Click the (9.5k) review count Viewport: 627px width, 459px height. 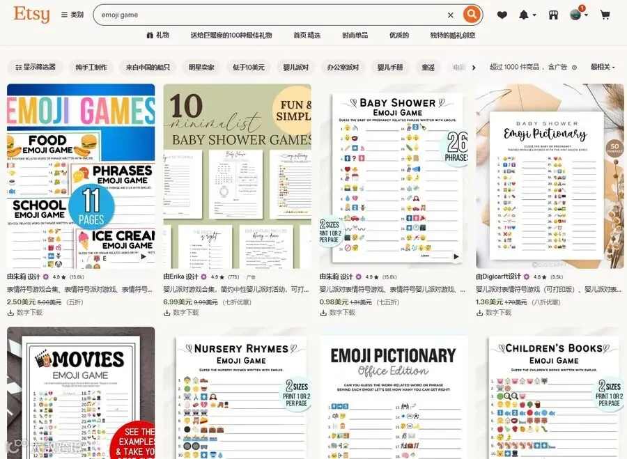[557, 277]
